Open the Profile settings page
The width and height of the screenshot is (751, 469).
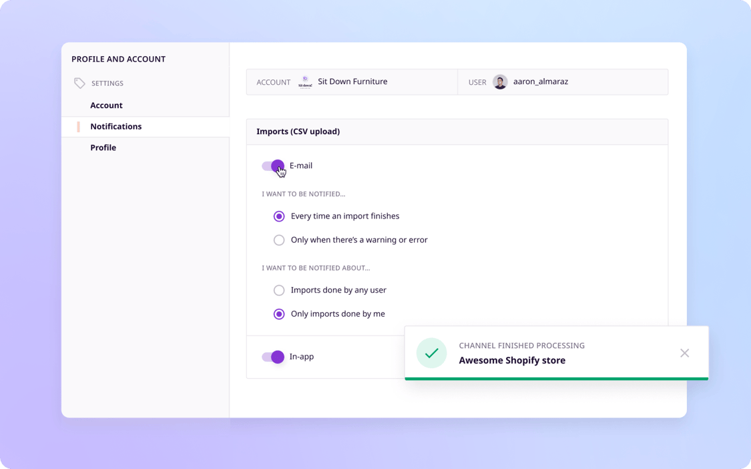point(103,148)
